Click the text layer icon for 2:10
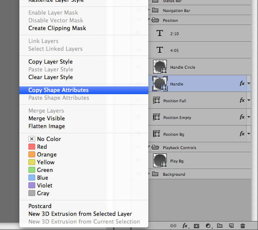258x230 pixels. 160,33
